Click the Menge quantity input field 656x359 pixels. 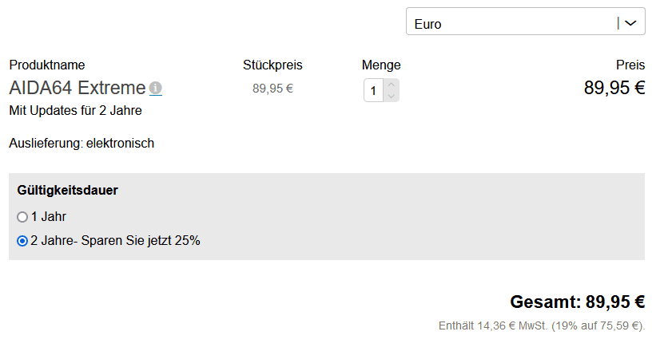point(374,90)
